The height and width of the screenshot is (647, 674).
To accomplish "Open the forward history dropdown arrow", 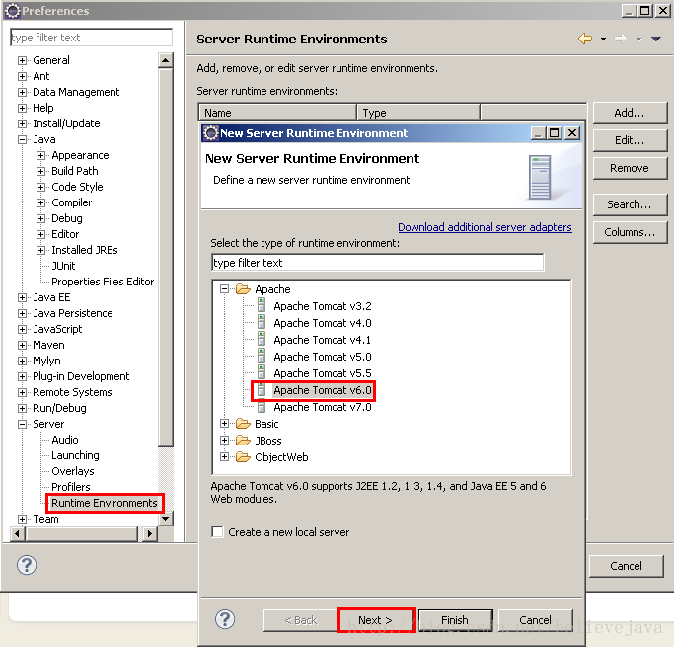I will click(x=639, y=40).
